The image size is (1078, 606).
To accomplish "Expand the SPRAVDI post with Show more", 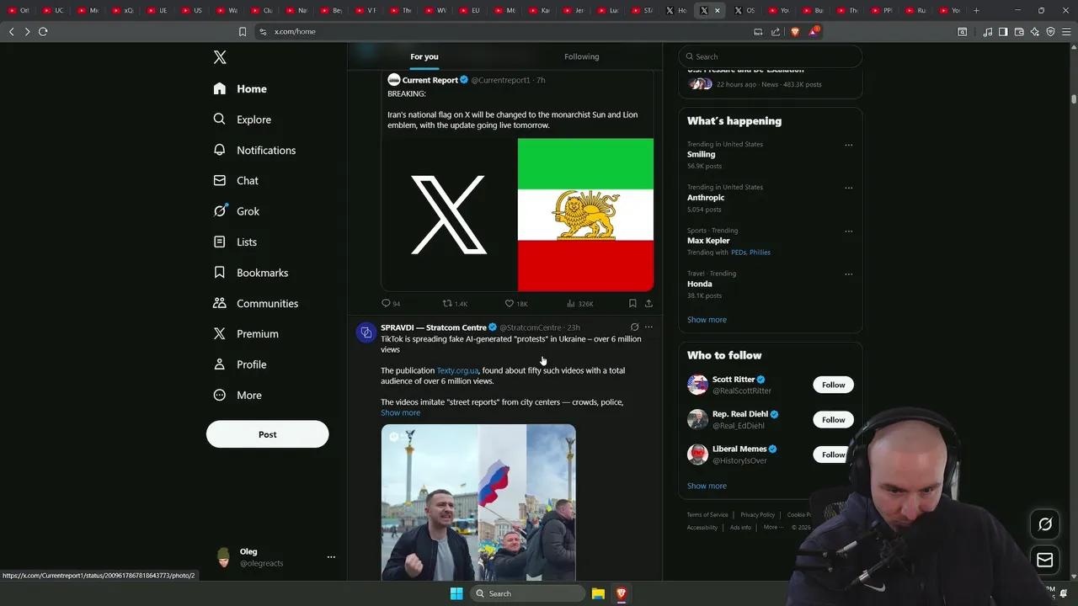I will (400, 412).
